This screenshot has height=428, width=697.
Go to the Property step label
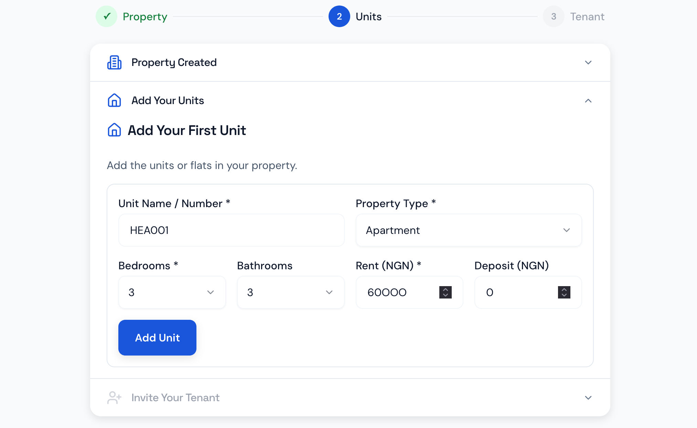[x=145, y=16]
